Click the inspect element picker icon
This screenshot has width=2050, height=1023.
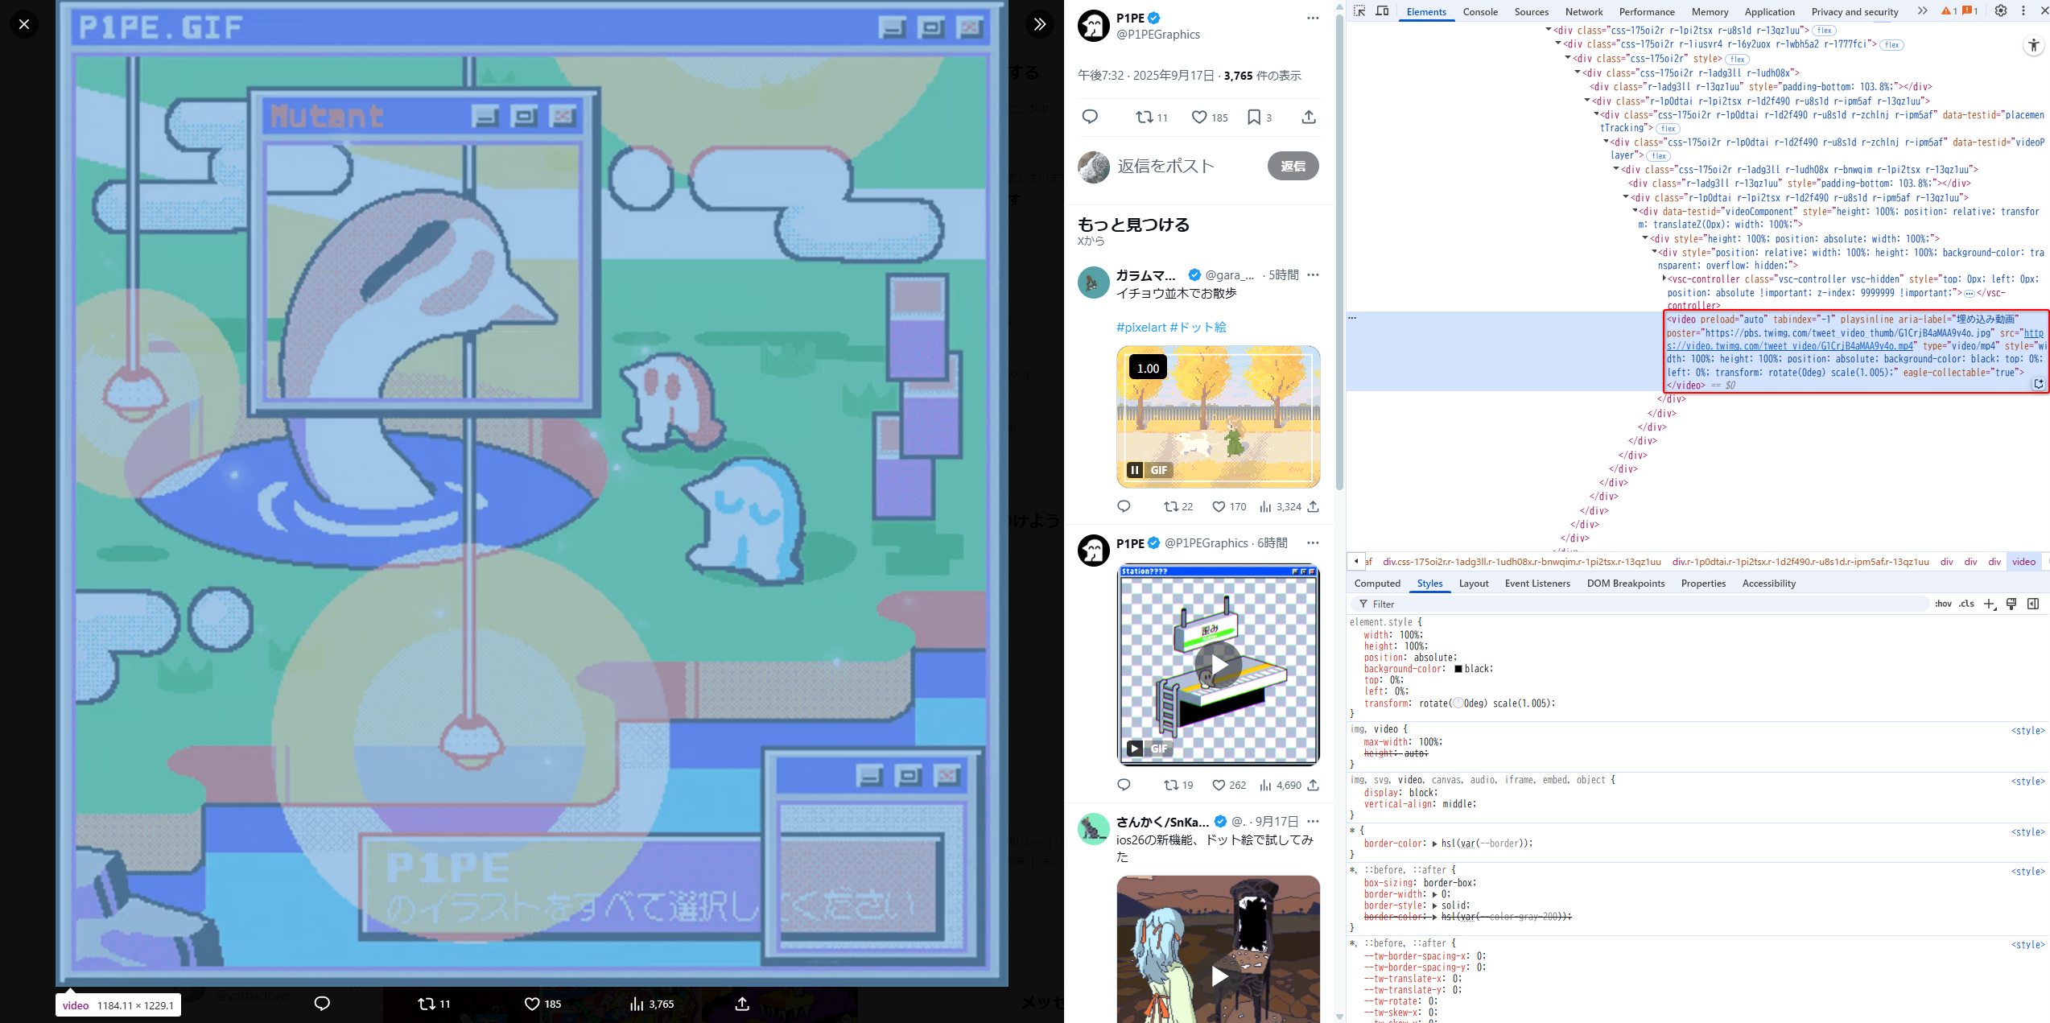(x=1359, y=11)
